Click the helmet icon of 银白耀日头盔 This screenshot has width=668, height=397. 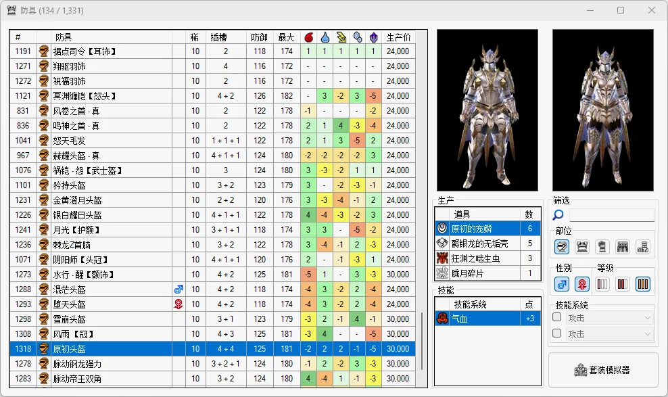[x=43, y=215]
